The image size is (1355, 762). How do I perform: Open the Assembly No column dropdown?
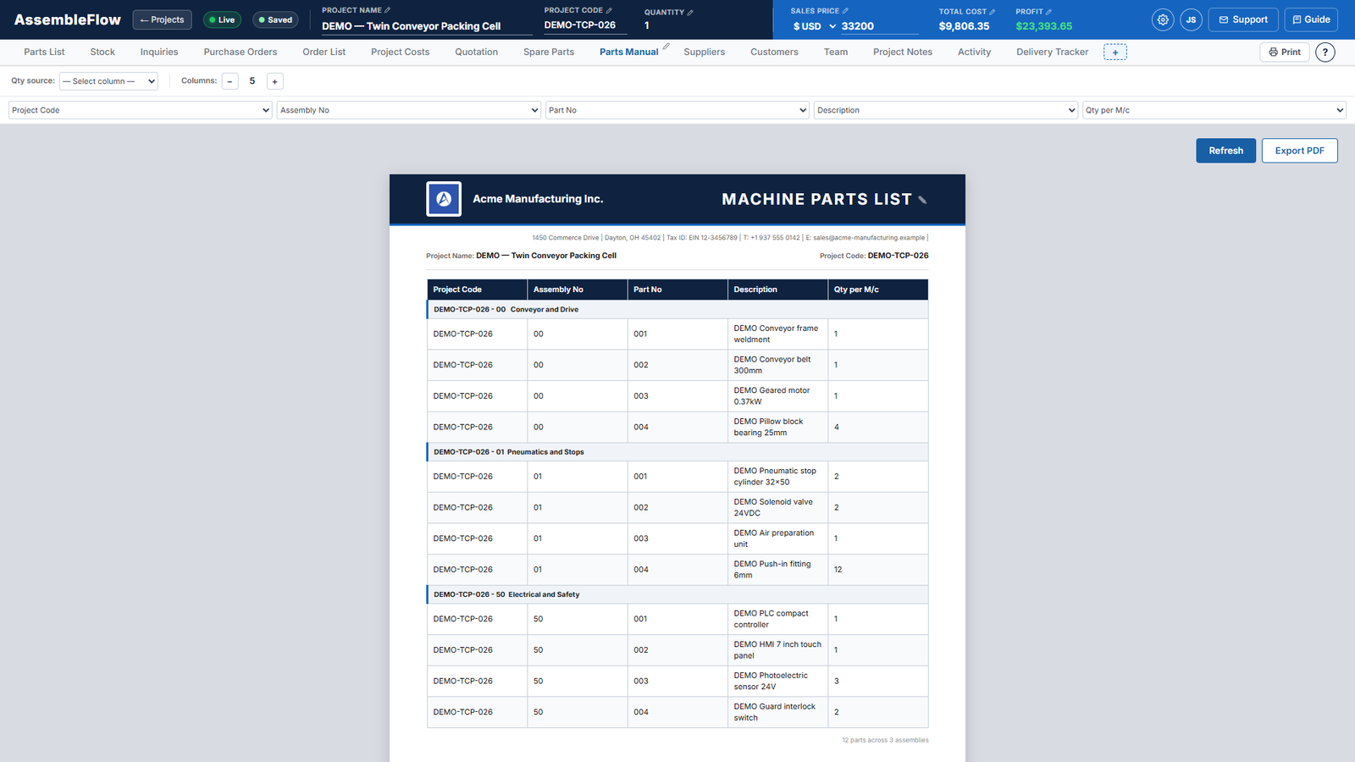click(x=408, y=110)
